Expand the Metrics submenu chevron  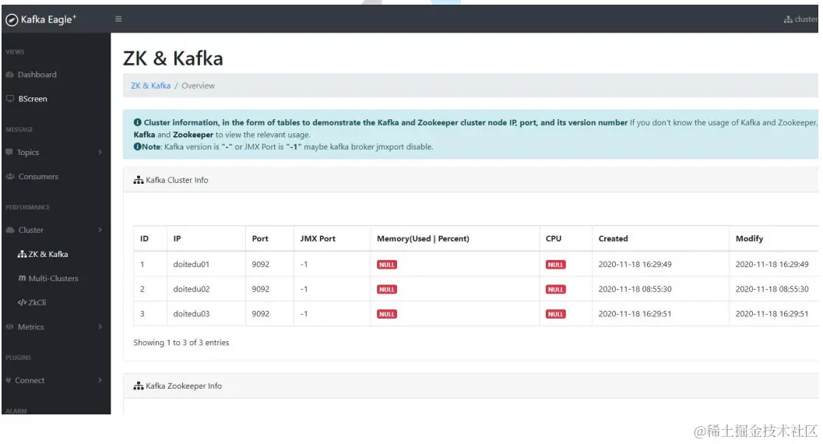point(100,326)
